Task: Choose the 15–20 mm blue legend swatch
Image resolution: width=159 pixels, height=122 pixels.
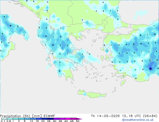Action: [x=39, y=119]
